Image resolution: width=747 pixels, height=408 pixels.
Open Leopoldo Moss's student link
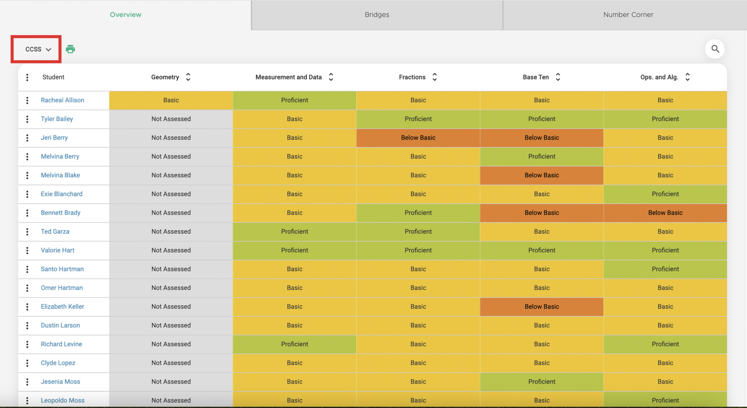pos(62,400)
